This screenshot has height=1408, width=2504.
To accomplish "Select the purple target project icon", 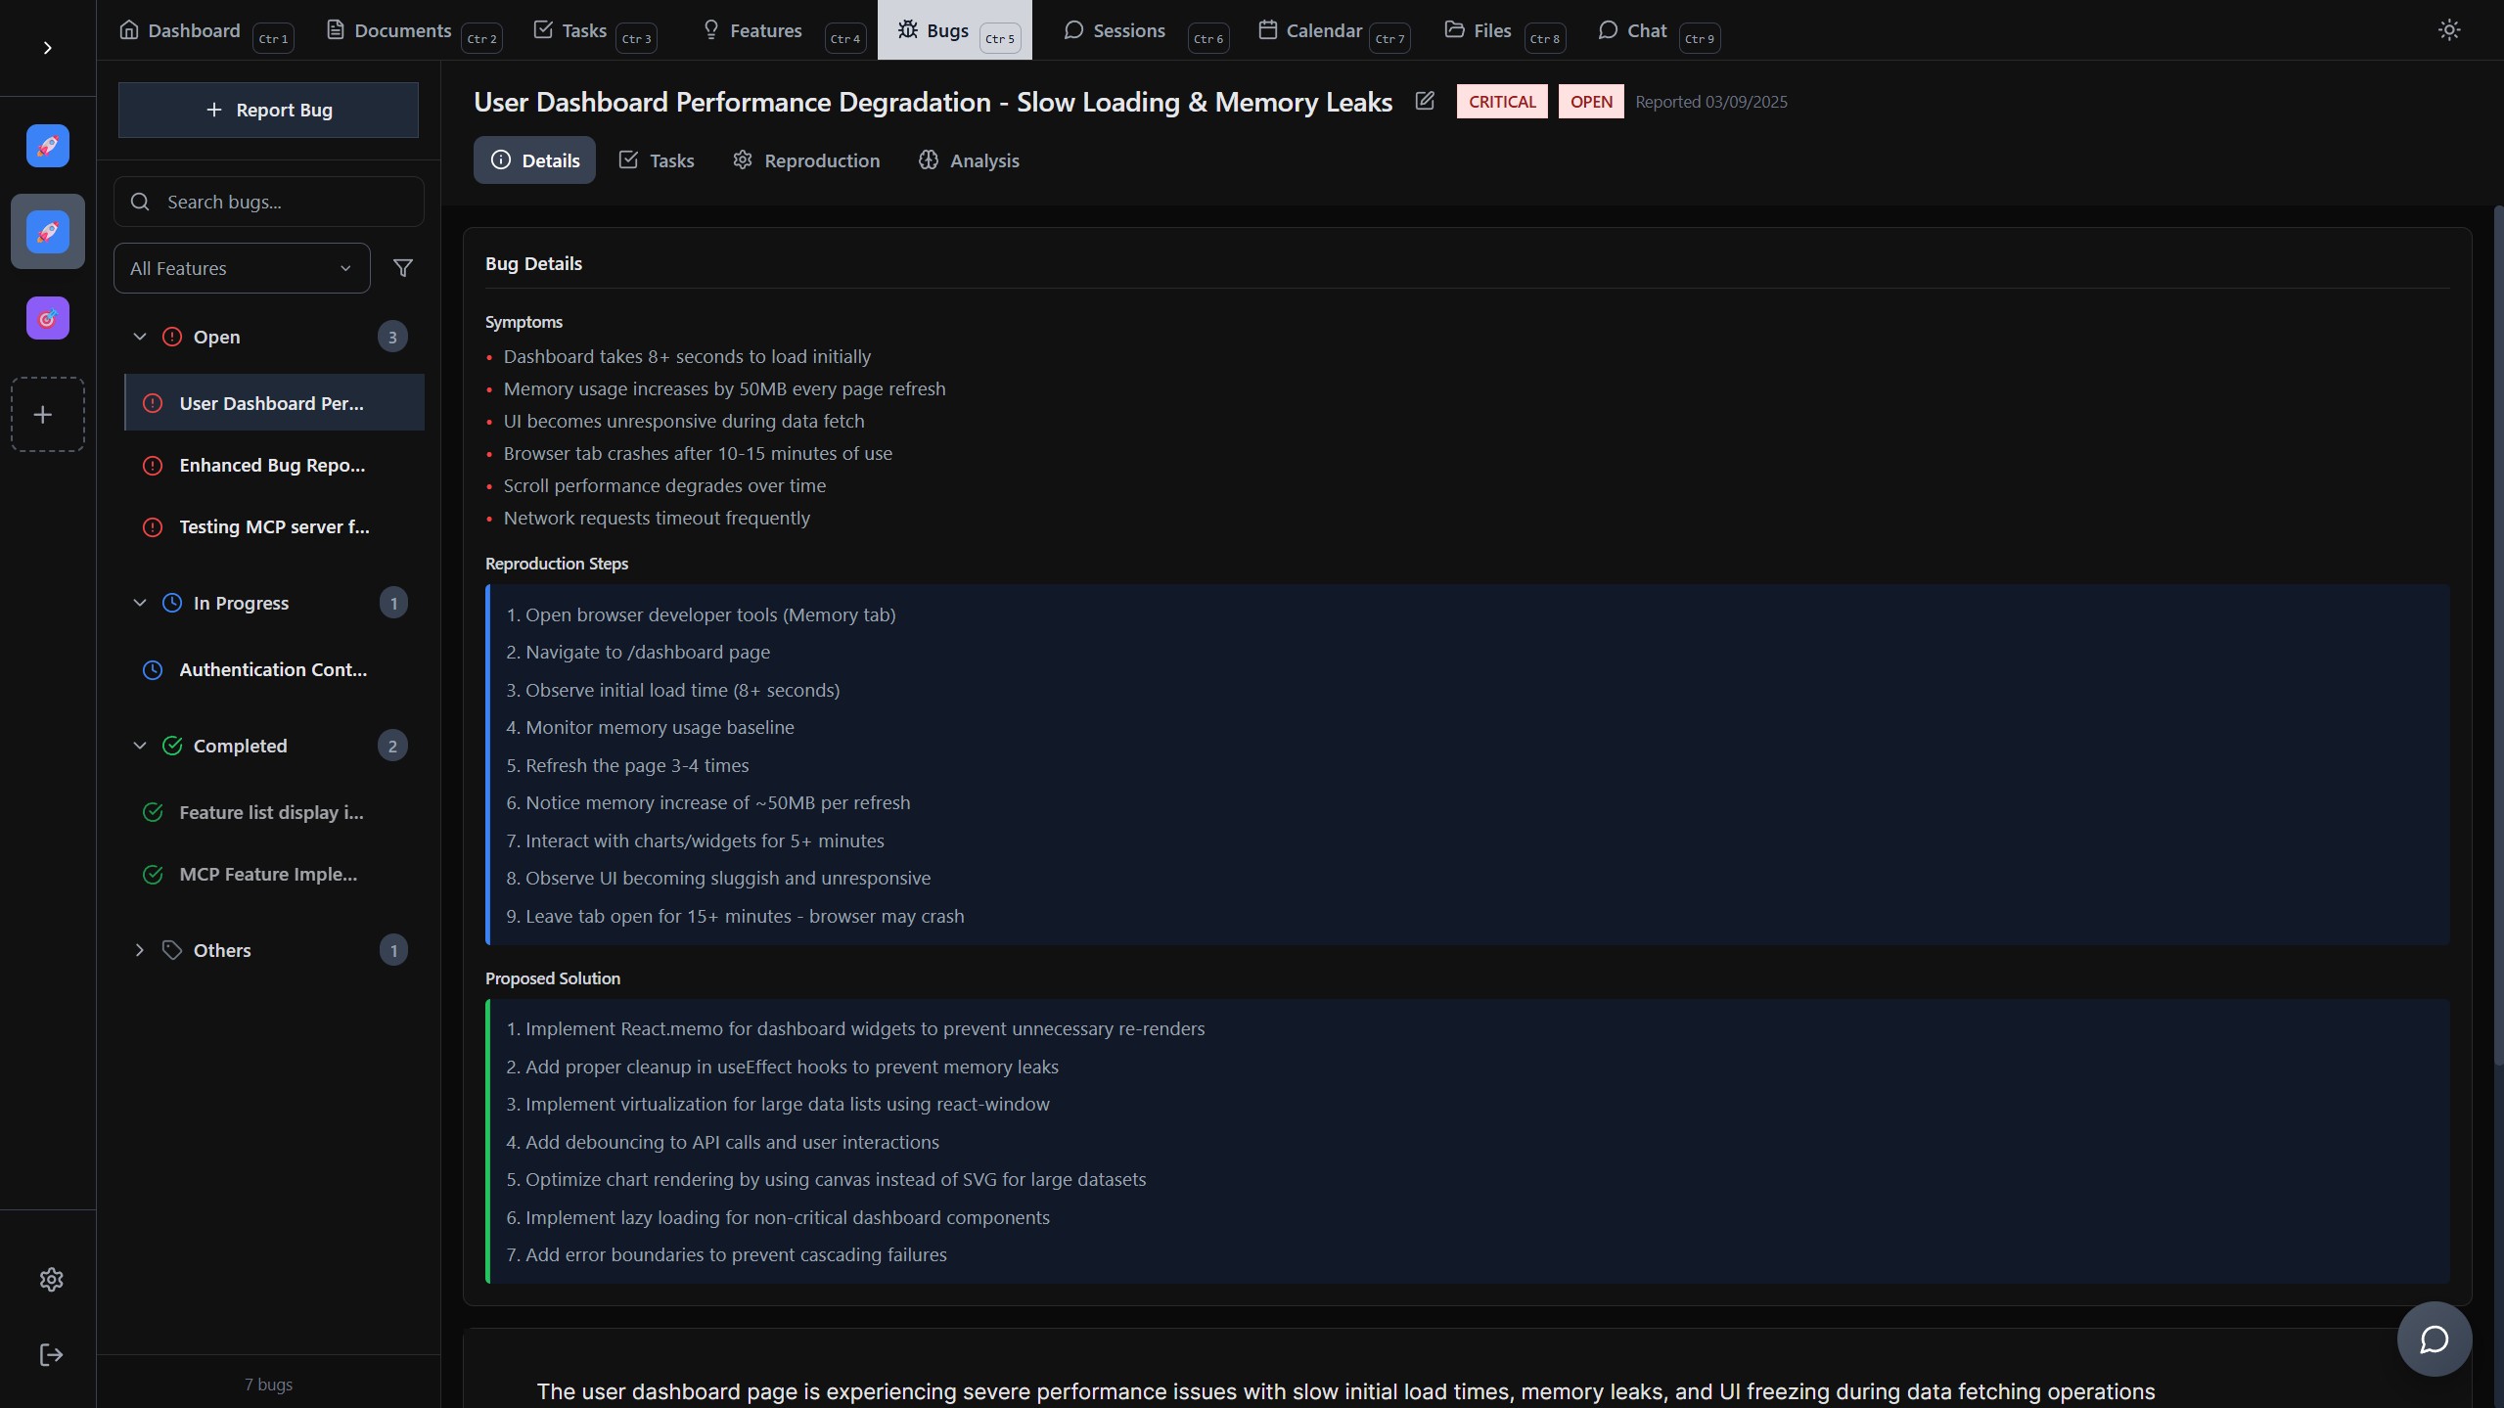I will (x=47, y=318).
